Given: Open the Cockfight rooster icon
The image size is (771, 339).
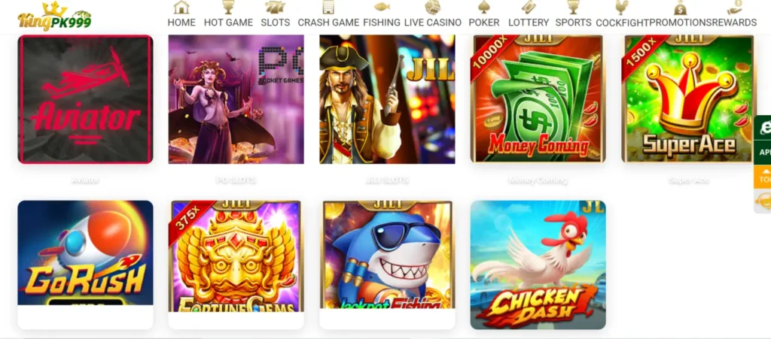Looking at the screenshot, I should [x=621, y=8].
